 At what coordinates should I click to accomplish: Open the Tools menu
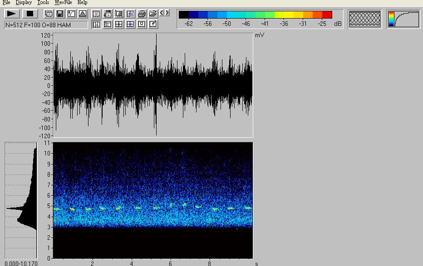pyautogui.click(x=43, y=3)
